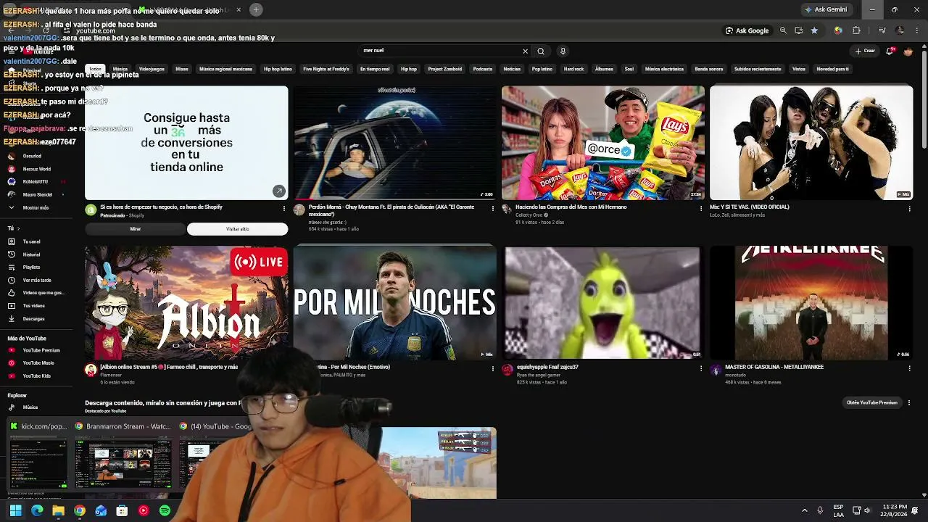Image resolution: width=928 pixels, height=522 pixels.
Task: Open Spotify from the taskbar
Action: click(x=165, y=510)
